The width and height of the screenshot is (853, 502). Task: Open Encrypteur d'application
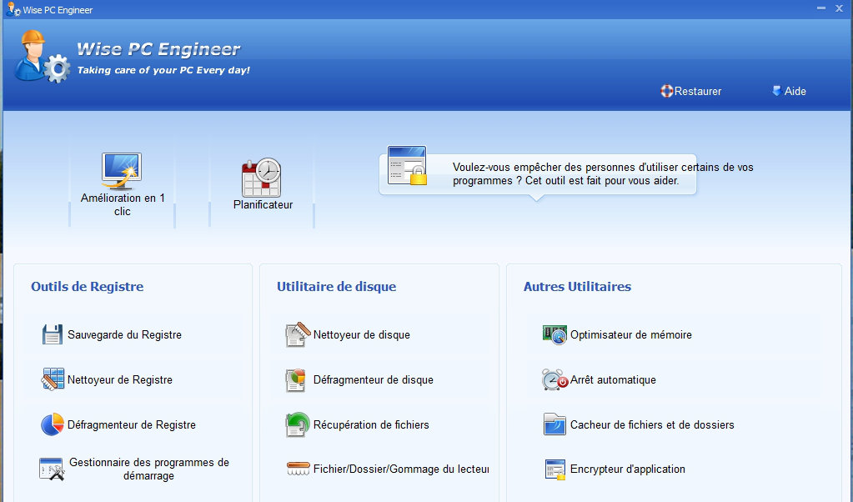(628, 469)
